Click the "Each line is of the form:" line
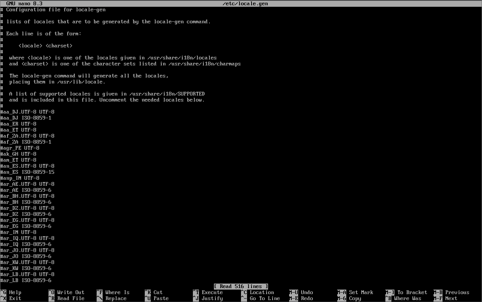 pos(41,33)
